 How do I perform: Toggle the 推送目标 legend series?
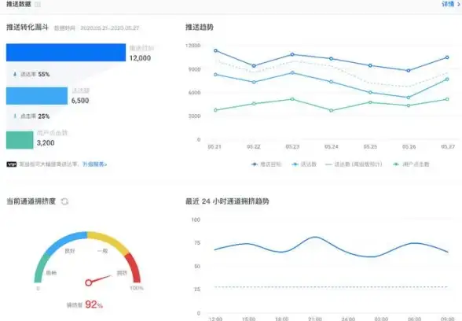(266, 164)
